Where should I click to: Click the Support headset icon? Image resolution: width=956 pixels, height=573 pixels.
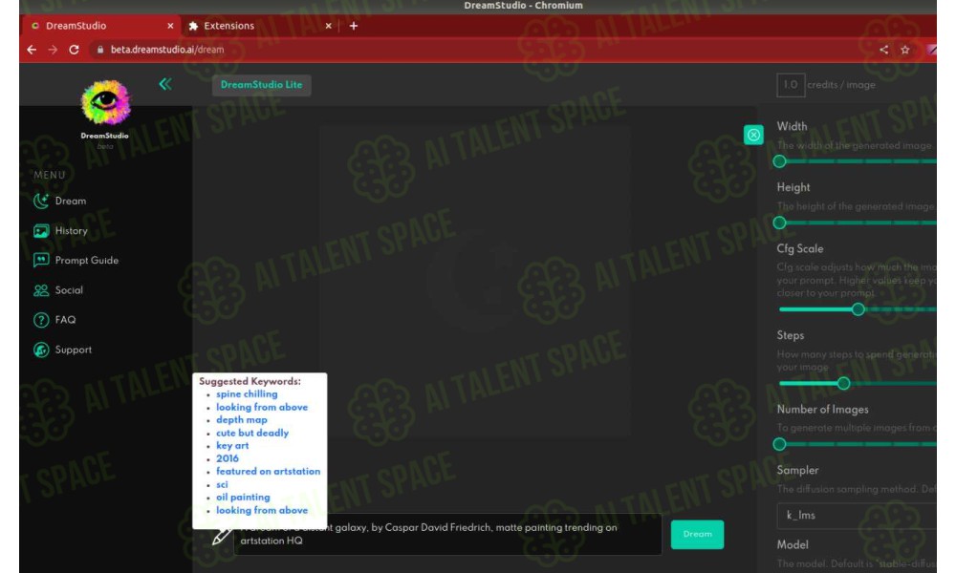click(x=41, y=350)
